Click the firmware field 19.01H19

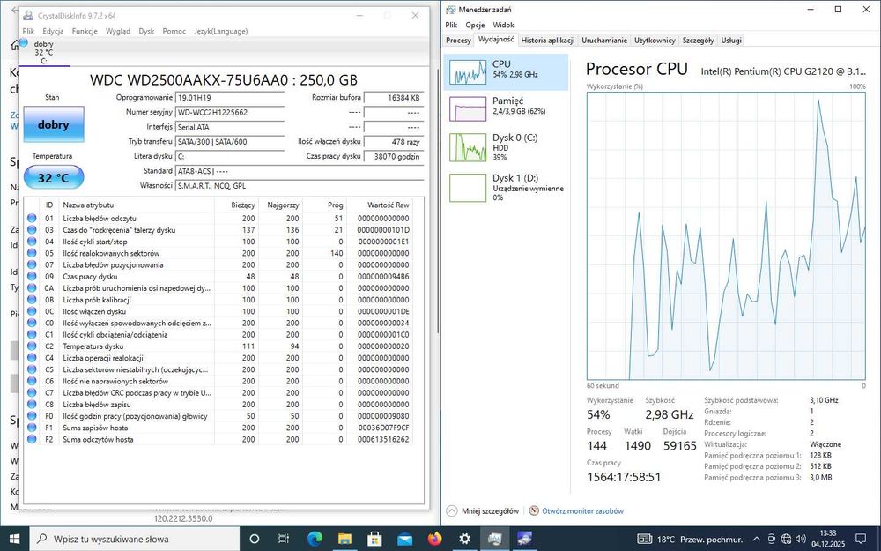pyautogui.click(x=230, y=98)
